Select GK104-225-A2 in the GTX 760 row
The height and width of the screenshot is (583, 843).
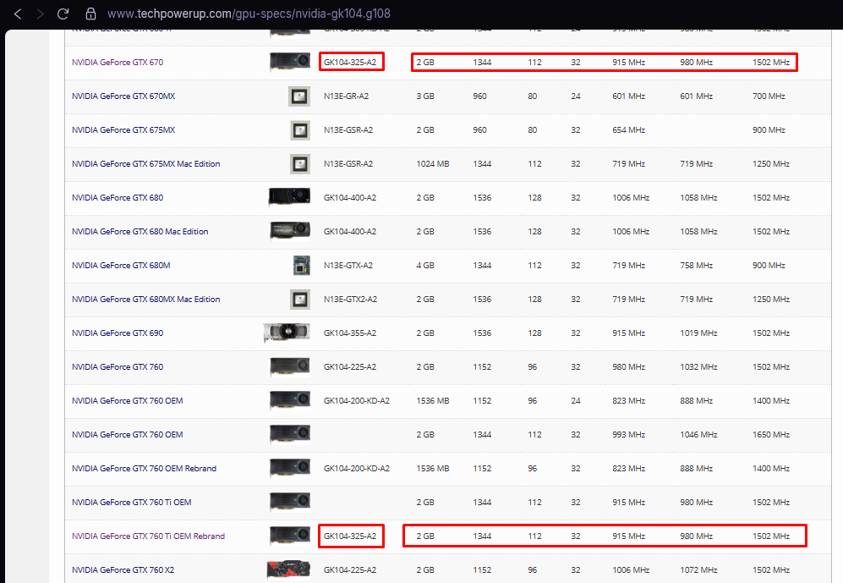tap(350, 367)
